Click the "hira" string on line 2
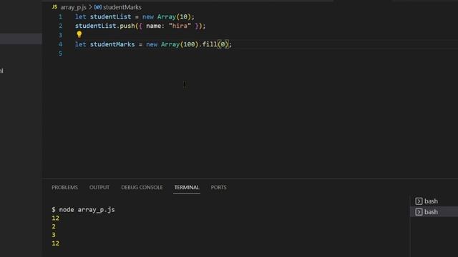The height and width of the screenshot is (257, 458). (x=180, y=26)
